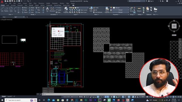Viewport: 182px width, 102px height.
Task: Open the lineweight ByLayer dropdown
Action: 121,10
